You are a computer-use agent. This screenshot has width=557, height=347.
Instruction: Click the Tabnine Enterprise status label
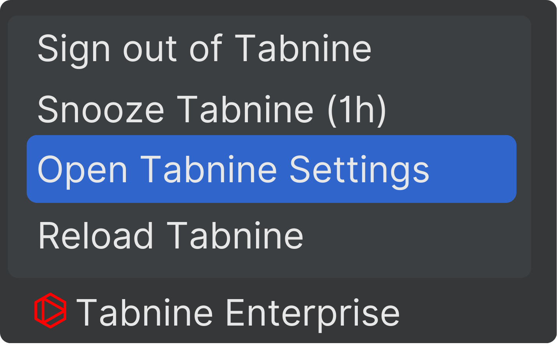pyautogui.click(x=238, y=312)
